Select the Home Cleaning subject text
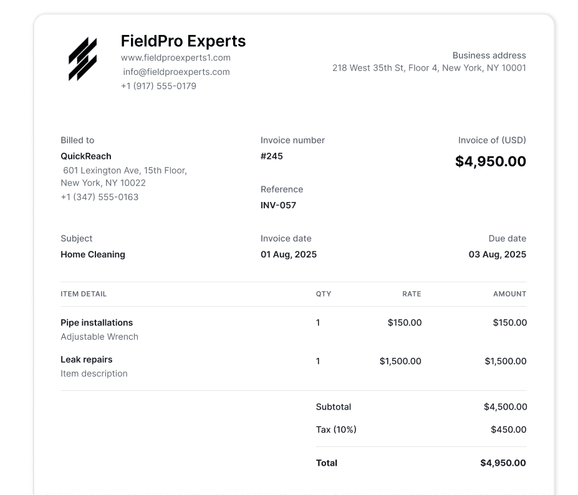 [x=93, y=255]
